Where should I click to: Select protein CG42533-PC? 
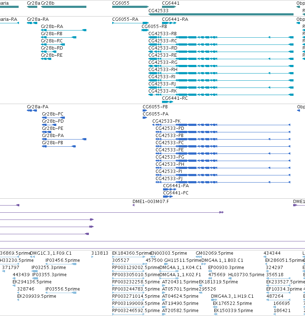pos(223,146)
